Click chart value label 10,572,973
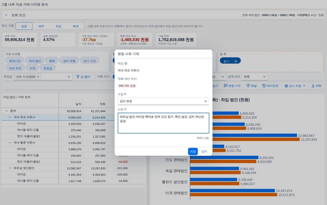Viewport: 327px width, 205px height. pyautogui.click(x=286, y=195)
